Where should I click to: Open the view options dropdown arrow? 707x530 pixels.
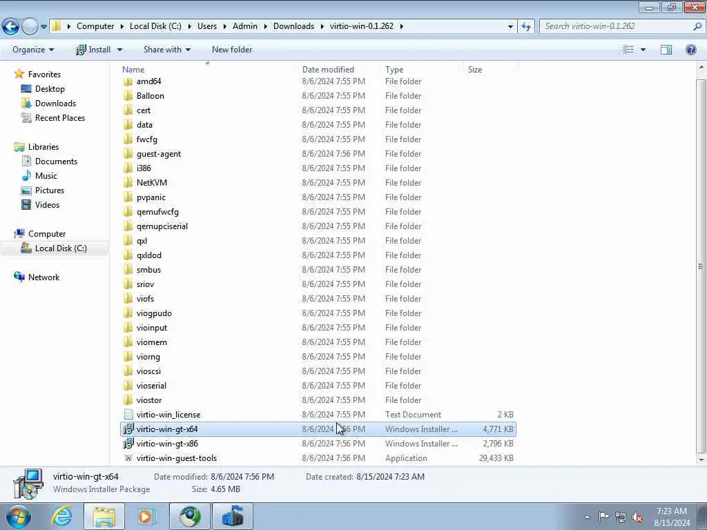point(643,50)
